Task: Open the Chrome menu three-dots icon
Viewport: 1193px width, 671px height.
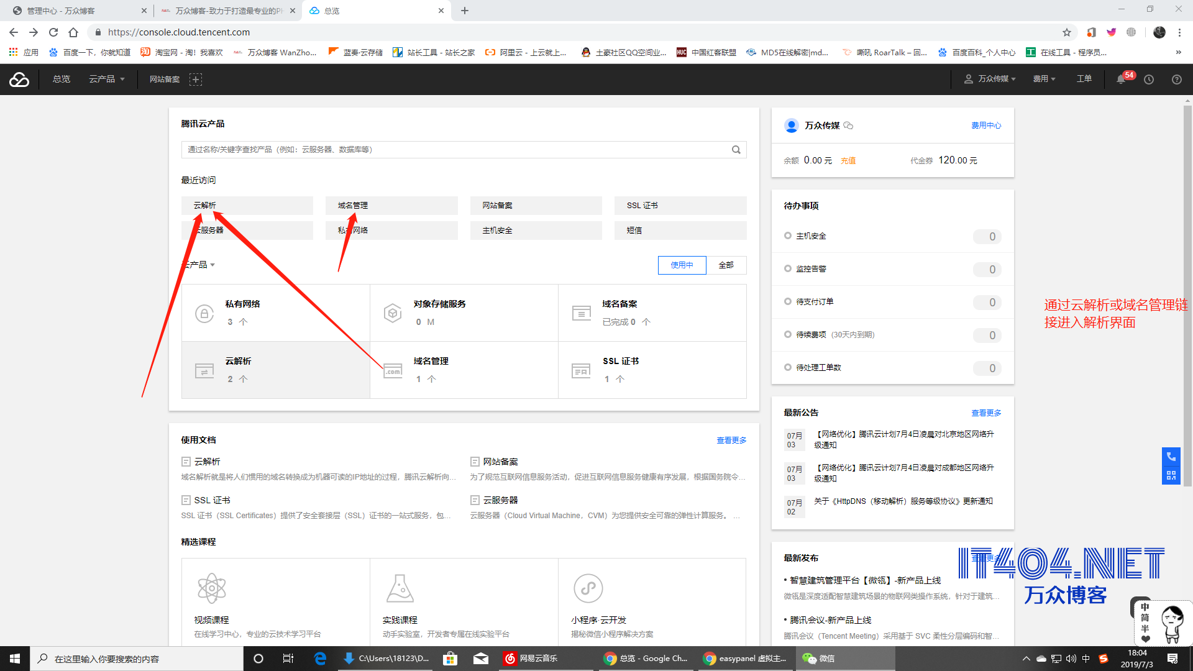Action: click(1179, 32)
